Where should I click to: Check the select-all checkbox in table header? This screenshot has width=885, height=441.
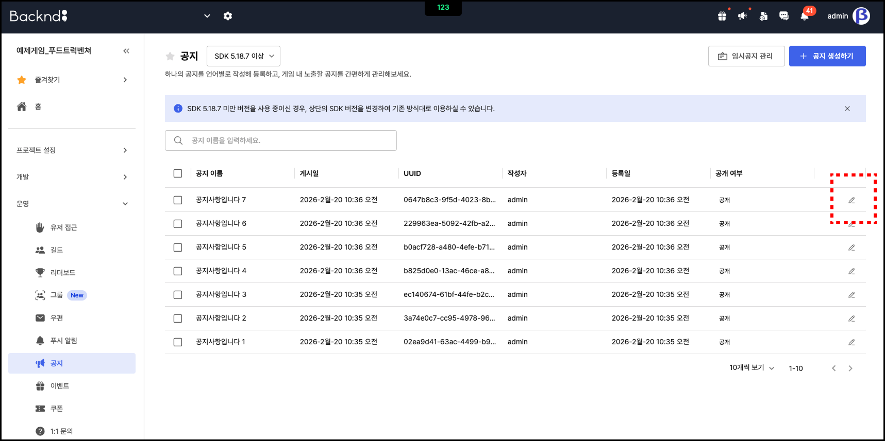pyautogui.click(x=178, y=173)
